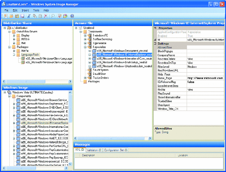Expand the 1 windowsPE pass node
Image resolution: width=226 pixels, height=172 pixels.
pos(85,35)
